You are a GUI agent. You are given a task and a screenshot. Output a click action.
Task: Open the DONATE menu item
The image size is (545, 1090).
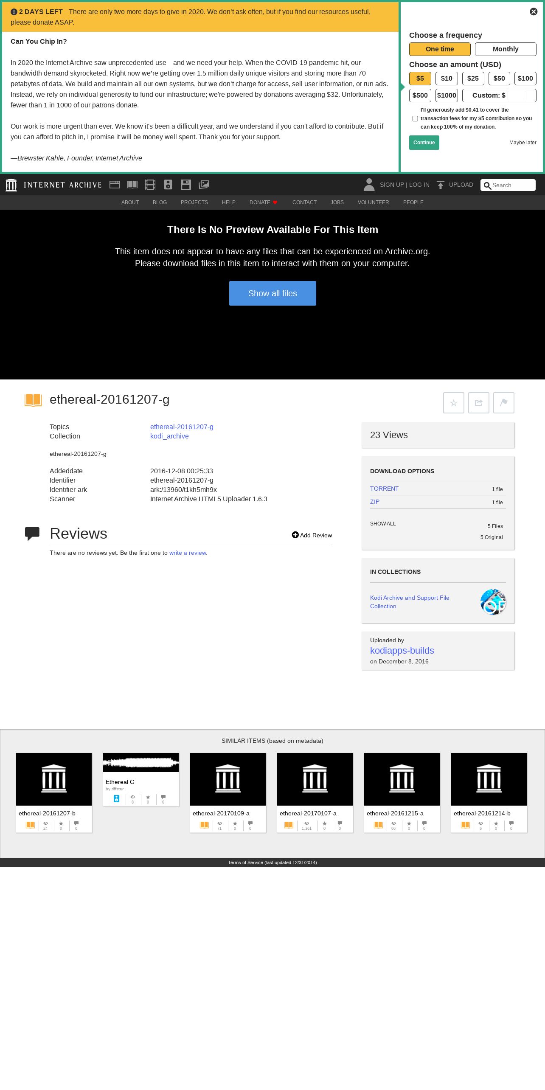[x=263, y=202]
